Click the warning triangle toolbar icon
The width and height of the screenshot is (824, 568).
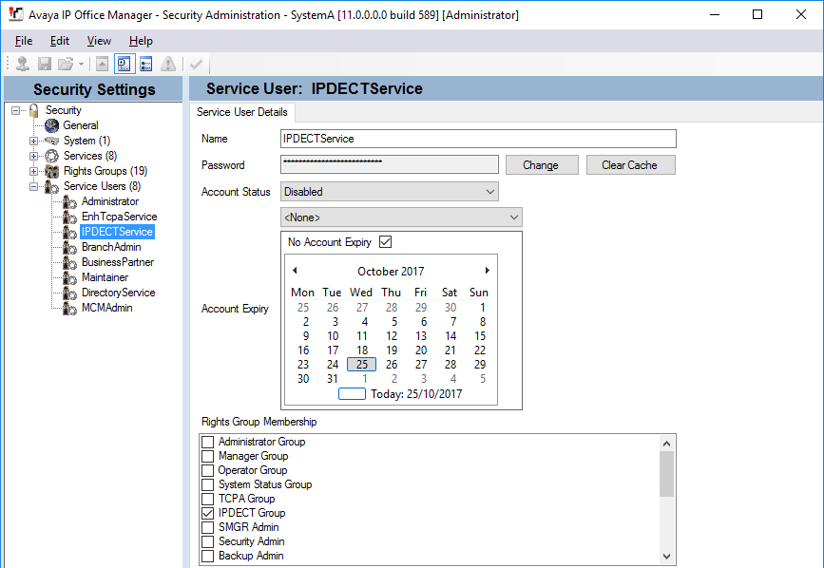(x=168, y=64)
